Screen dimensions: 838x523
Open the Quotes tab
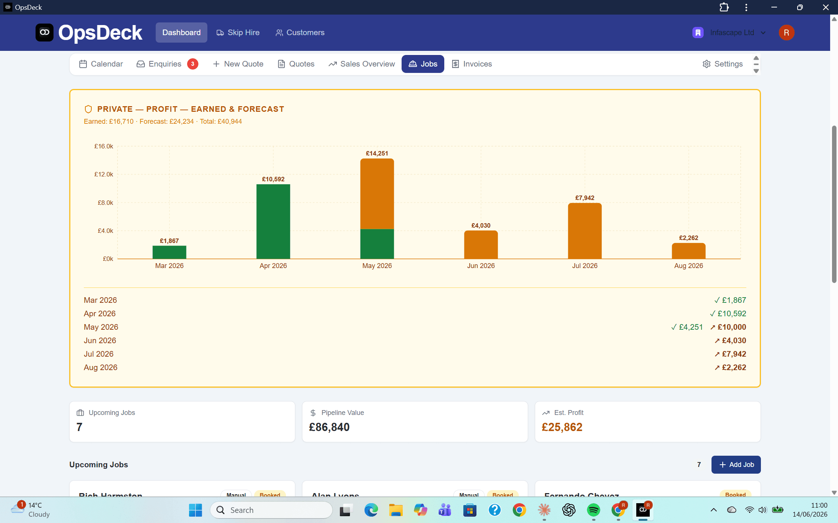point(296,64)
